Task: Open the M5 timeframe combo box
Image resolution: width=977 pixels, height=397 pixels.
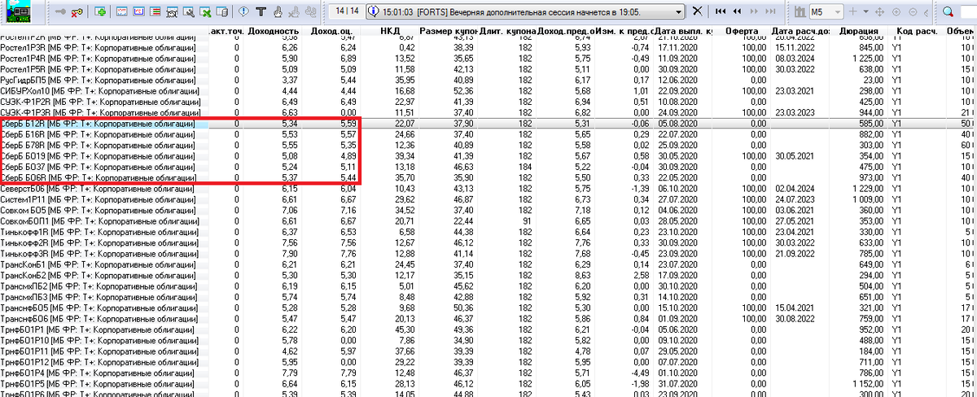Action: [826, 12]
